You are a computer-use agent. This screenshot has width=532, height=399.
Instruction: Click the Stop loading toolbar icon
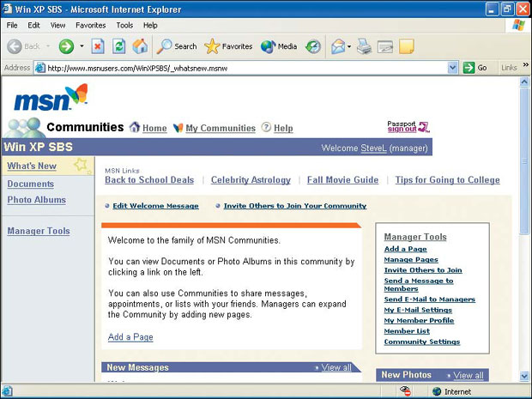98,46
